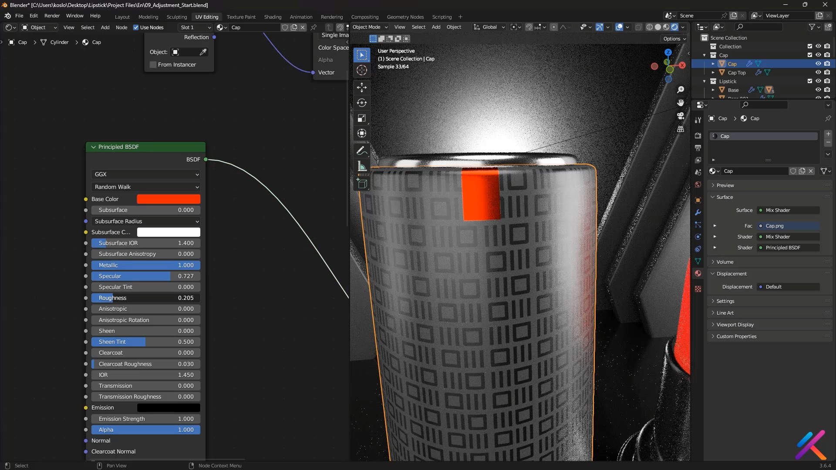Click the orange Base Color swatch
Viewport: 836px width, 470px height.
coord(169,199)
